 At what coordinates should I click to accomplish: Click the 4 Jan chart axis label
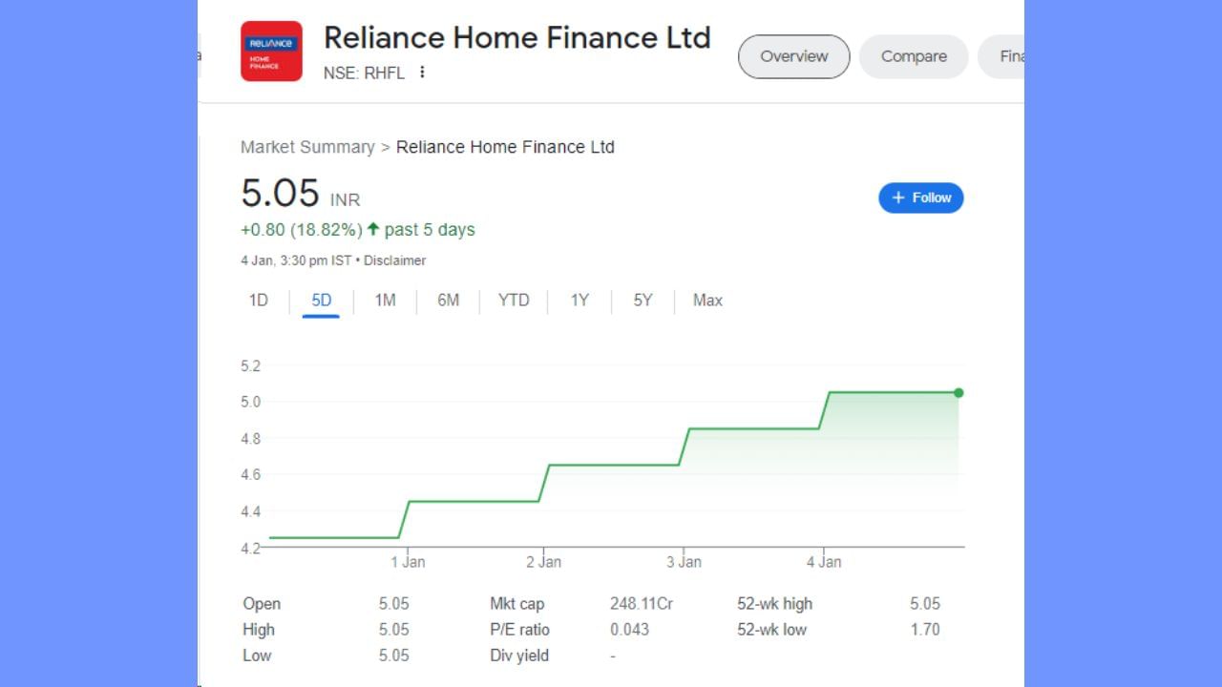click(824, 562)
